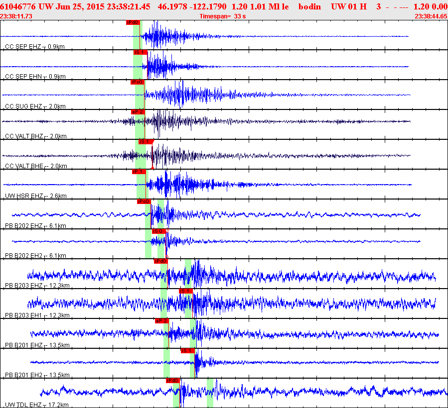Click the iPd0 pick on UW TDL EHZ
This screenshot has height=408, width=448.
tap(172, 381)
